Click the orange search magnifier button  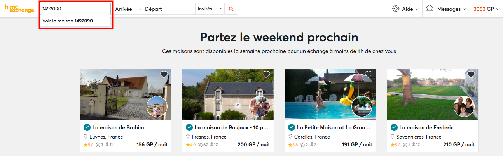pyautogui.click(x=231, y=9)
